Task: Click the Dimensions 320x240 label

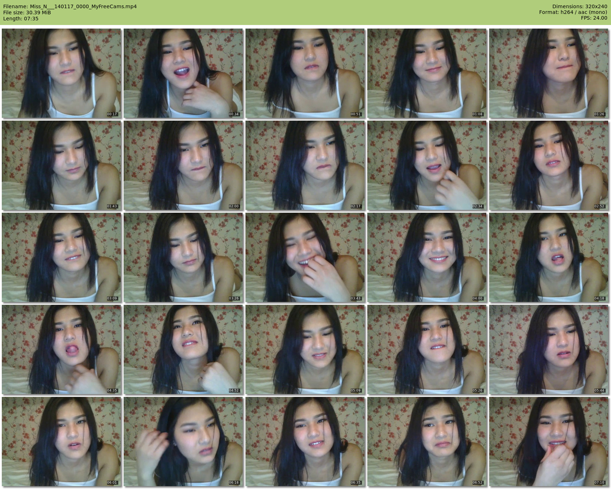Action: [x=580, y=6]
